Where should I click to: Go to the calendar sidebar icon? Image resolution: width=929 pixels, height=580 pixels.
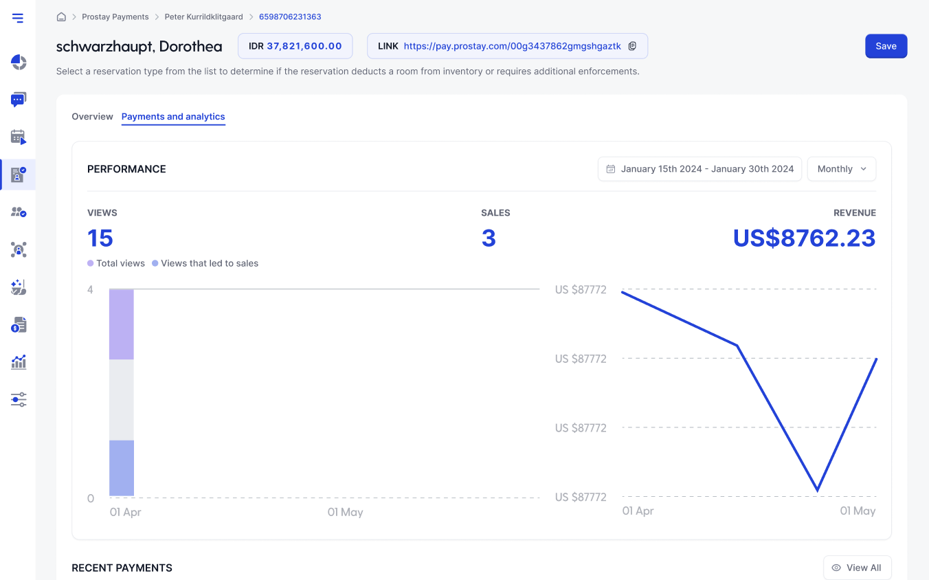coord(19,137)
